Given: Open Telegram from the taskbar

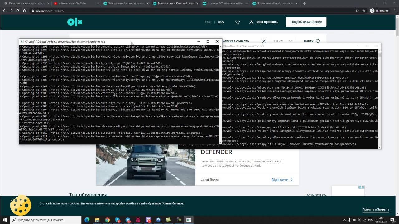Looking at the screenshot, I should coord(128,220).
